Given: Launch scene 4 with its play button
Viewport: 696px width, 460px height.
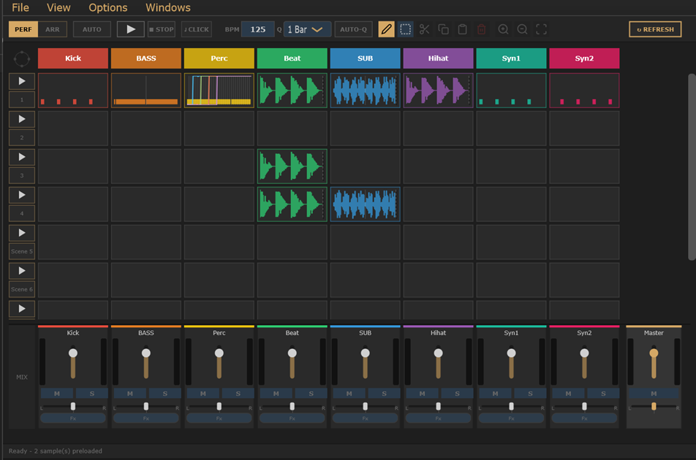Looking at the screenshot, I should pos(22,195).
